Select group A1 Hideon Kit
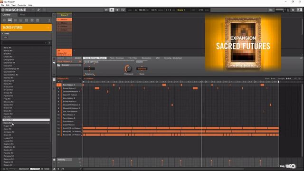The height and width of the screenshot is (171, 304). [x=64, y=52]
